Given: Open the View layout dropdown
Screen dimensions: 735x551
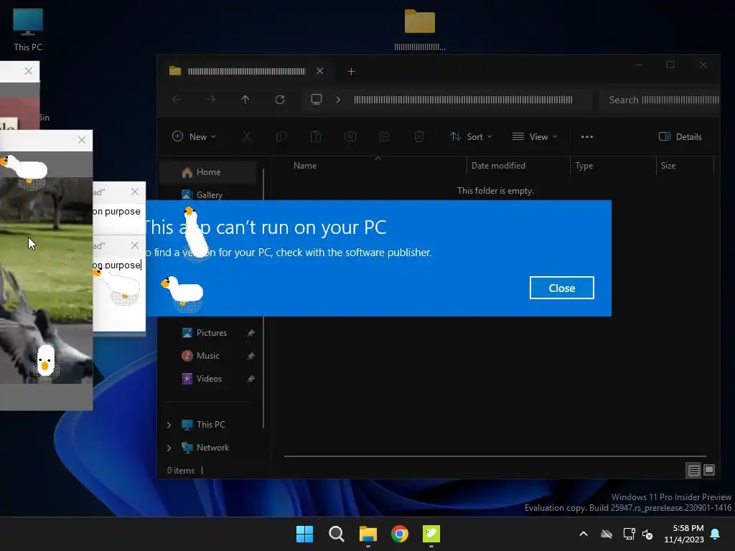Looking at the screenshot, I should [x=534, y=137].
